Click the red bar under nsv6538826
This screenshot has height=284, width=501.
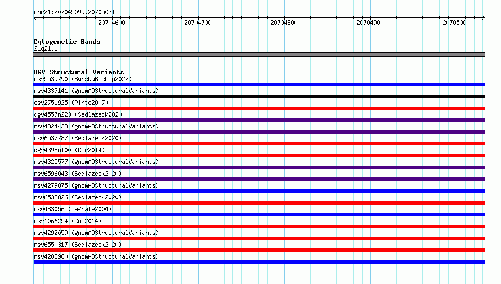[259, 203]
